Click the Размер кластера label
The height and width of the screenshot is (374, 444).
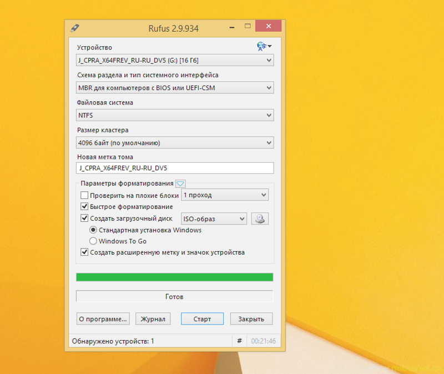point(103,130)
